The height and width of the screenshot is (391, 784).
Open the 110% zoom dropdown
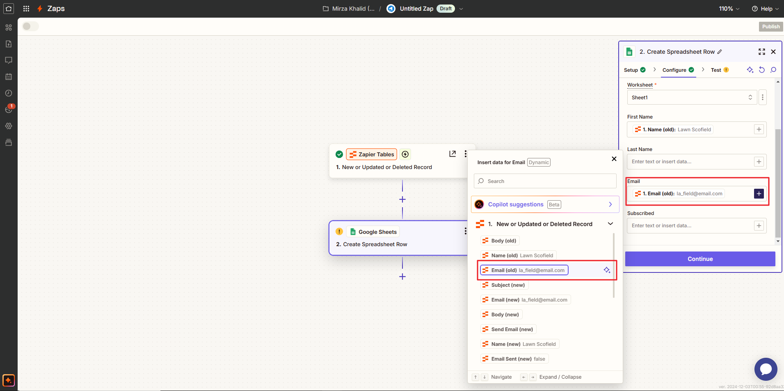coord(729,9)
